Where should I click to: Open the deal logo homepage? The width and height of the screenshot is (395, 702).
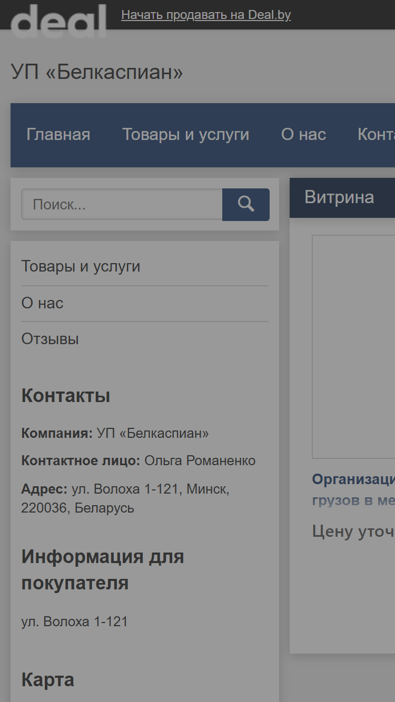pos(58,21)
